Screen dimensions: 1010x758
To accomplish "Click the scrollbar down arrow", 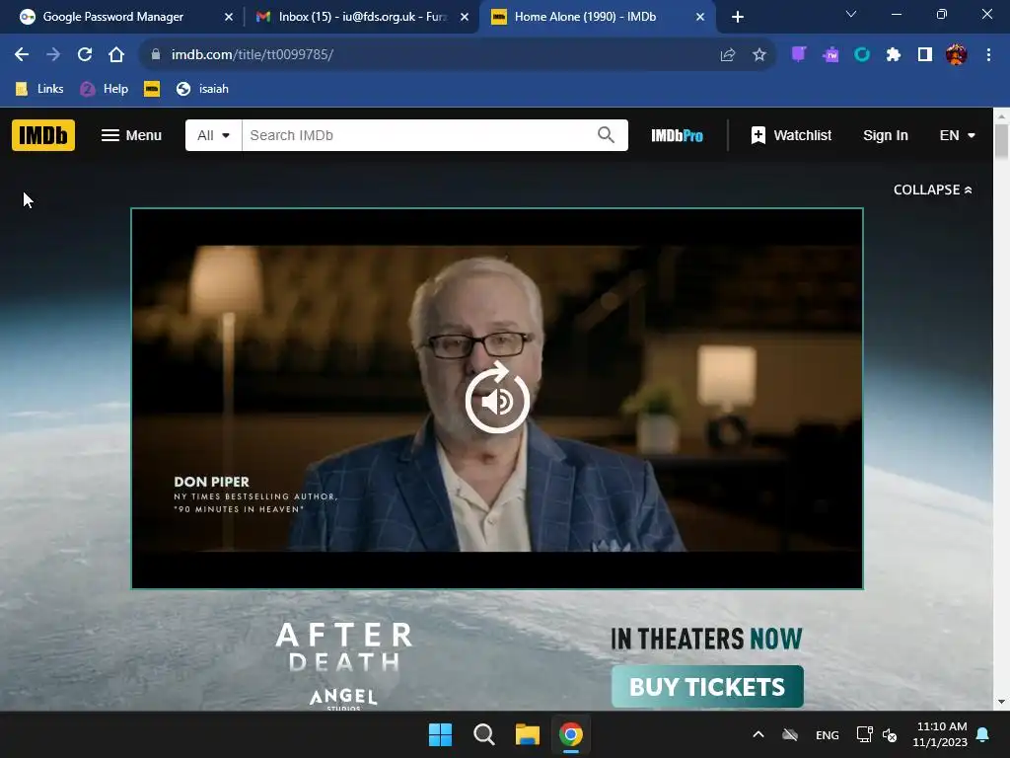I will (1001, 702).
